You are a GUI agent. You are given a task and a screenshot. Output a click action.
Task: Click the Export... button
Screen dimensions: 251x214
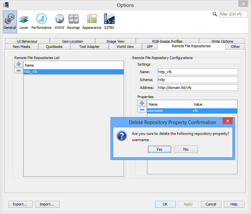pyautogui.click(x=20, y=204)
